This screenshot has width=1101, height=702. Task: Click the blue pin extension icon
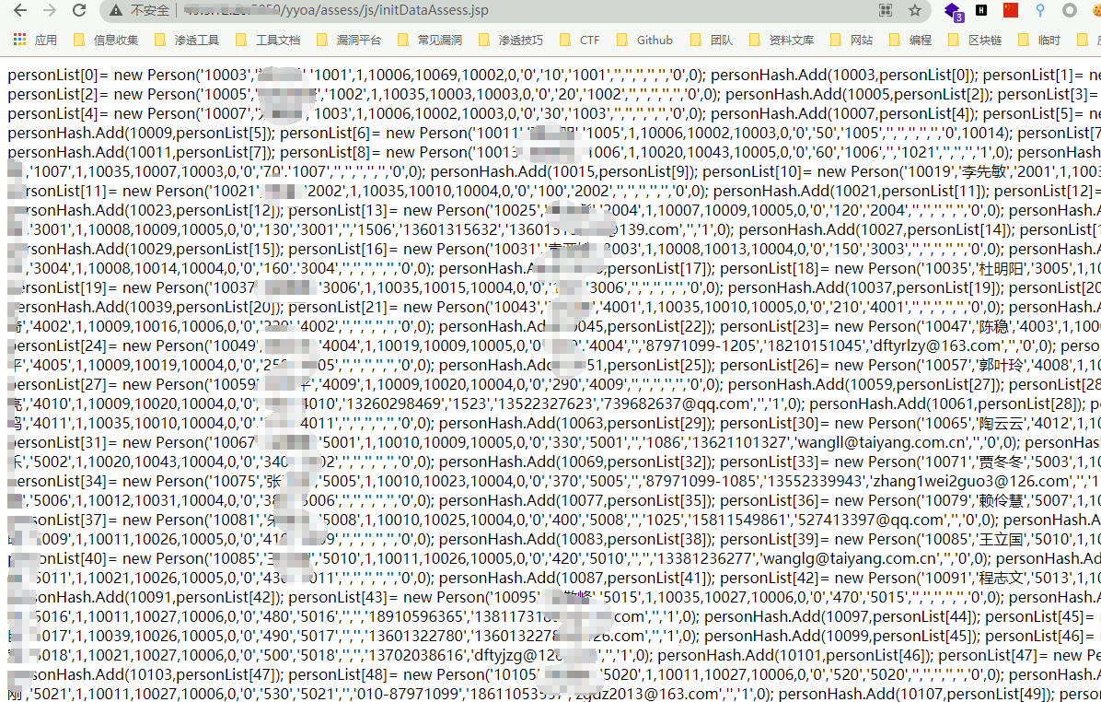tap(1040, 11)
